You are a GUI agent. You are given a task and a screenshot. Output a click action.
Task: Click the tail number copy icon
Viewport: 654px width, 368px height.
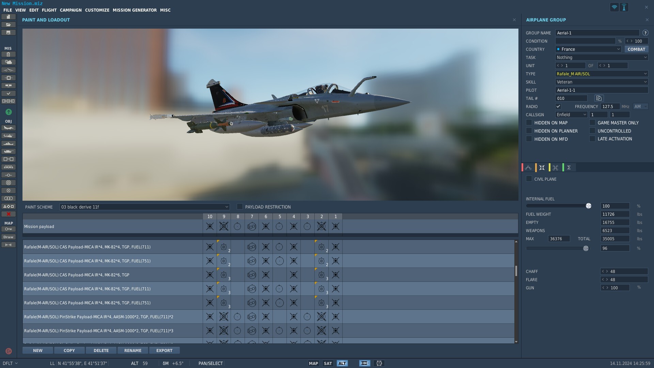point(599,98)
